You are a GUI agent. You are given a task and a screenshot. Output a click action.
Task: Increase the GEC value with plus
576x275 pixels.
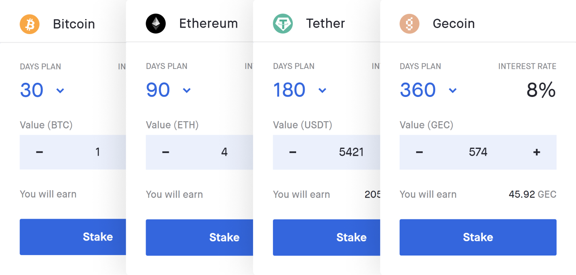pos(537,152)
